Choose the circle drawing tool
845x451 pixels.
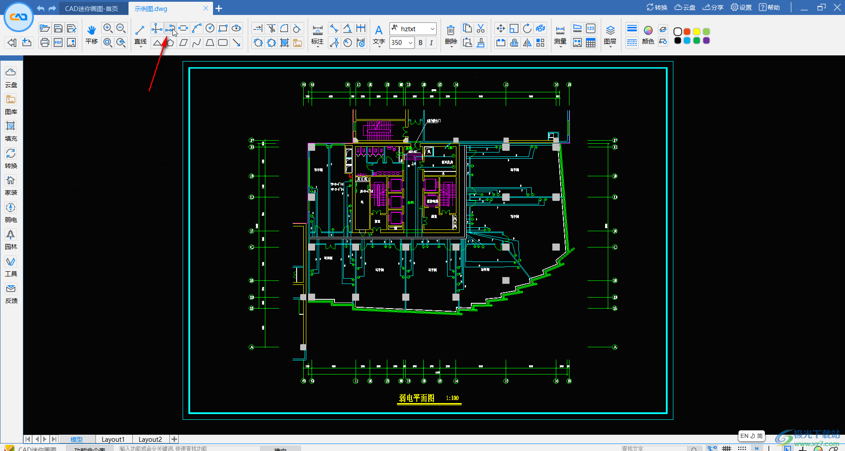pyautogui.click(x=210, y=29)
